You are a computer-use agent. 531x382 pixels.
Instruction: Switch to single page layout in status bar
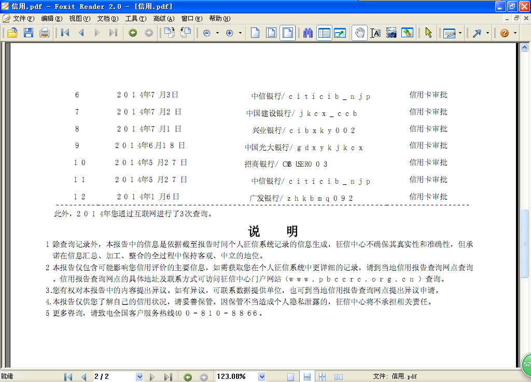(x=290, y=377)
